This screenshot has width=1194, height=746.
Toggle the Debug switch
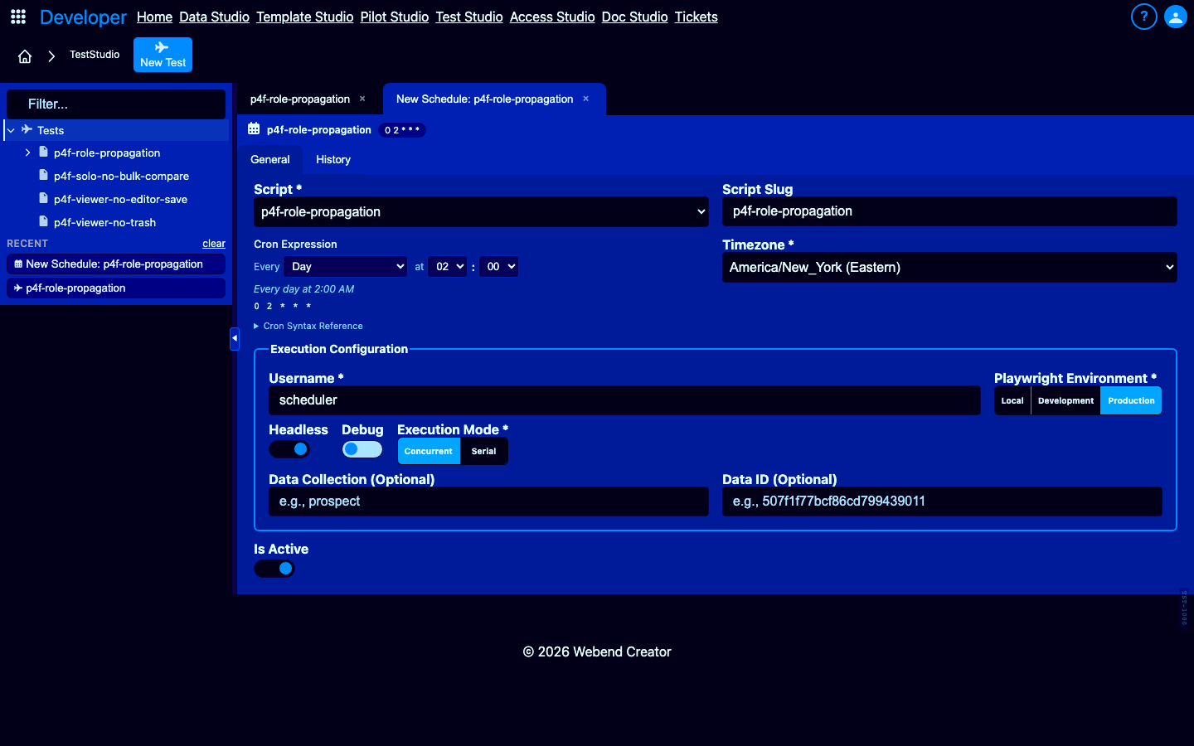pos(362,449)
